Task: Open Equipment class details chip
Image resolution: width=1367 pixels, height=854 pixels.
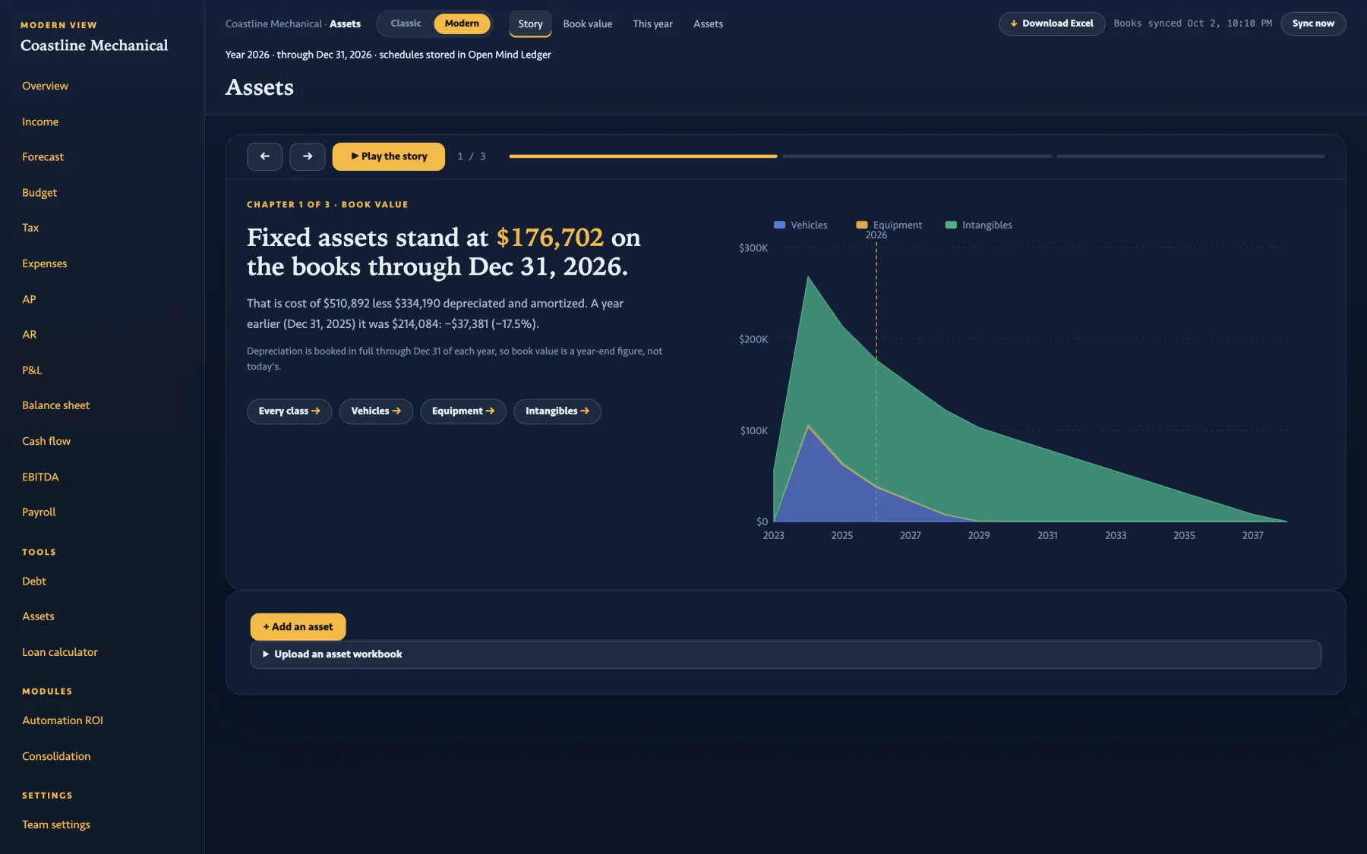Action: click(463, 411)
